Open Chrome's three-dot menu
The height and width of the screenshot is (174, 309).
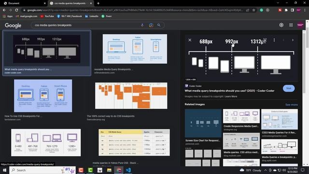pos(305,10)
